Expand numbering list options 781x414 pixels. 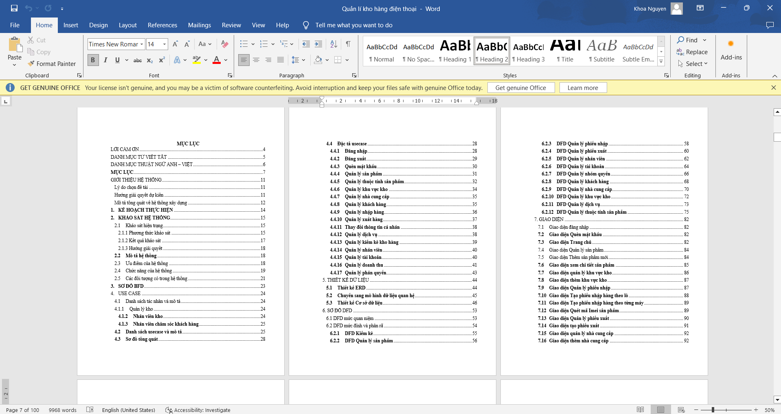pos(273,44)
